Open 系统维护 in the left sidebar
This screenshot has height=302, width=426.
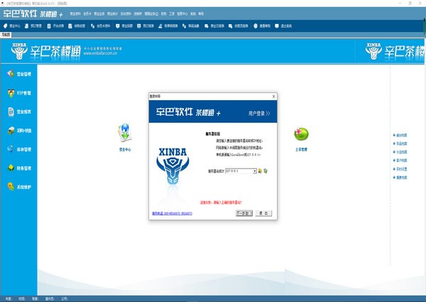pyautogui.click(x=19, y=187)
